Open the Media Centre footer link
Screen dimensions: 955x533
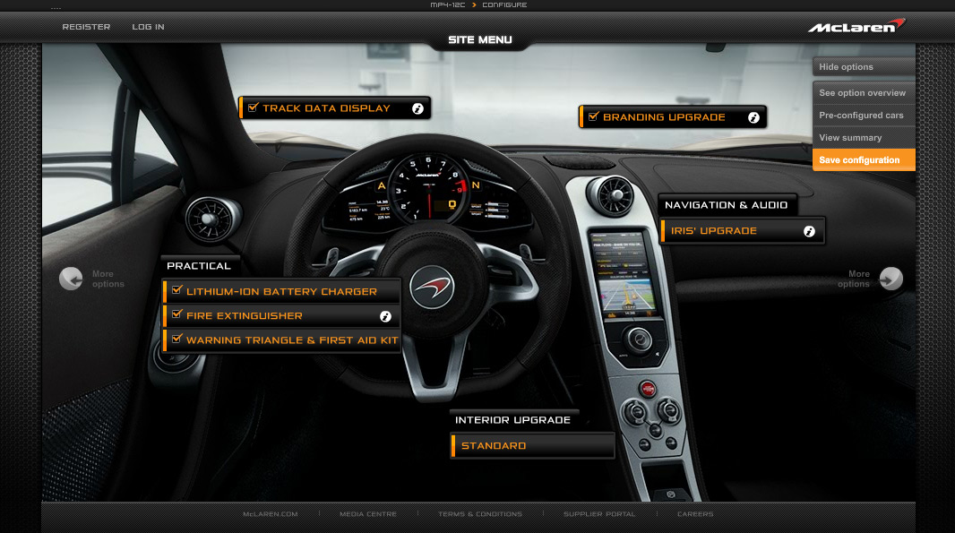tap(367, 514)
